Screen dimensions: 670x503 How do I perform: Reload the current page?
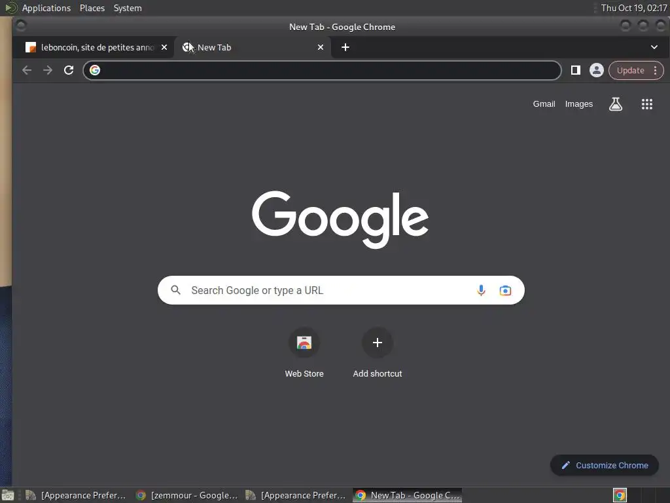coord(68,70)
